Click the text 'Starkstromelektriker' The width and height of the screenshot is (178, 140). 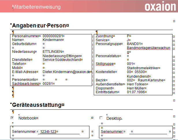tap(143, 68)
